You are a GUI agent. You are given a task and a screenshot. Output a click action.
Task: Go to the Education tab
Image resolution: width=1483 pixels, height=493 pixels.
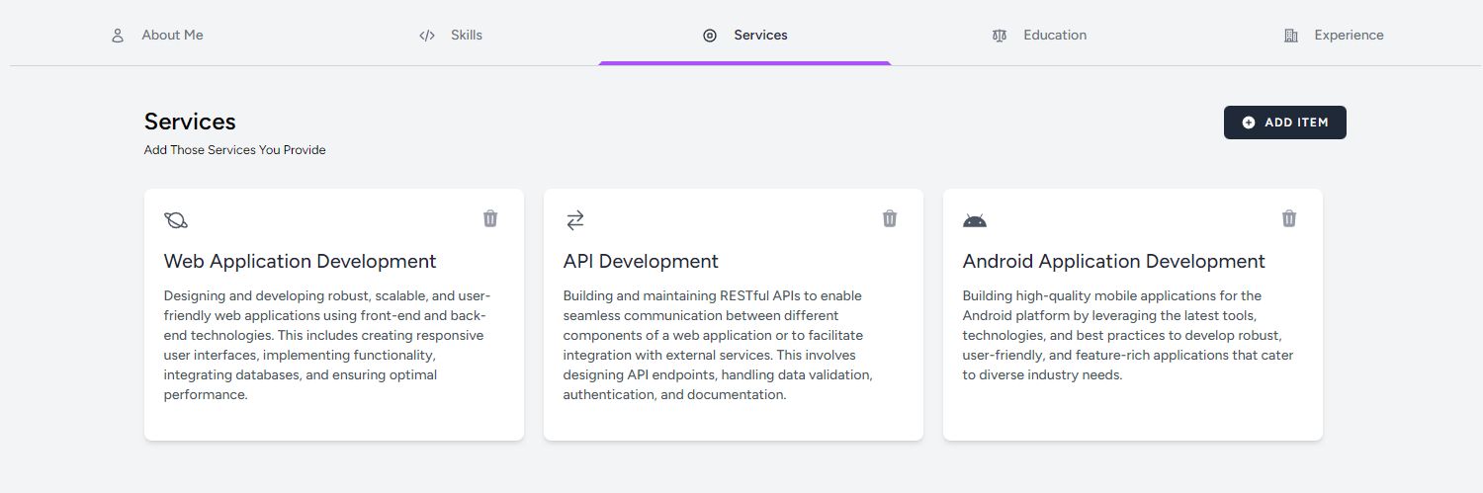[1054, 35]
